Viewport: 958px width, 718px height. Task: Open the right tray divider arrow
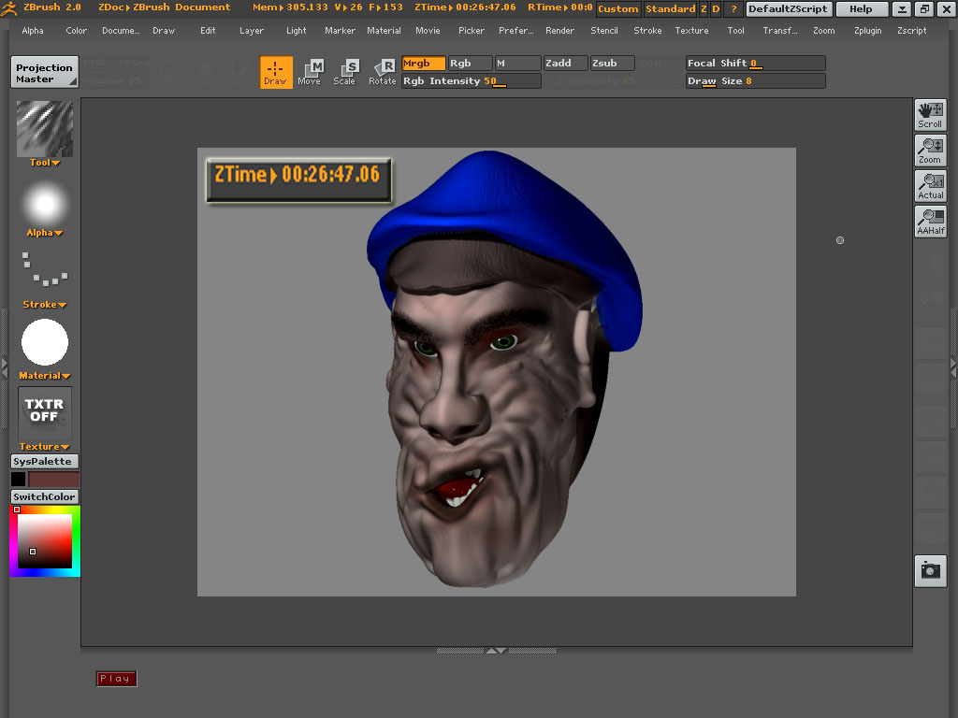pyautogui.click(x=953, y=368)
